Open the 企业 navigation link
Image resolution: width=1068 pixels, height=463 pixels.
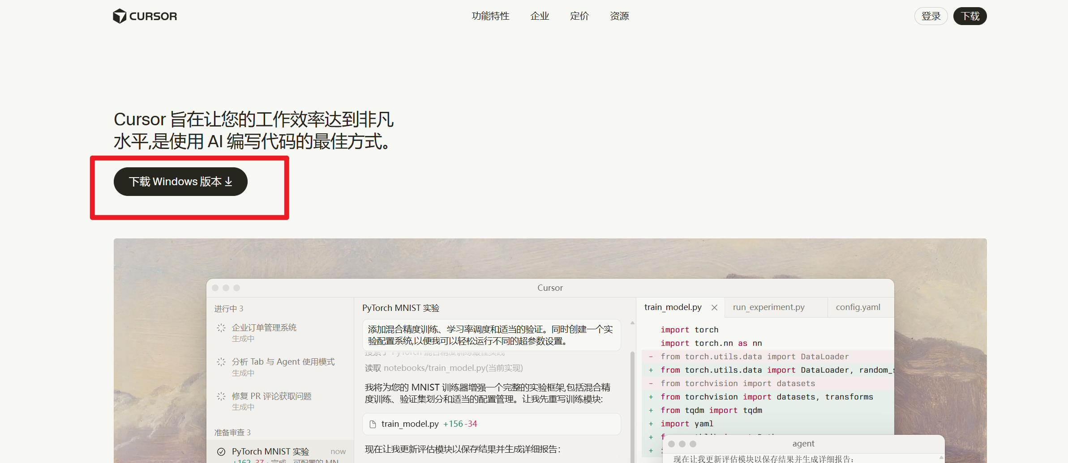(540, 16)
